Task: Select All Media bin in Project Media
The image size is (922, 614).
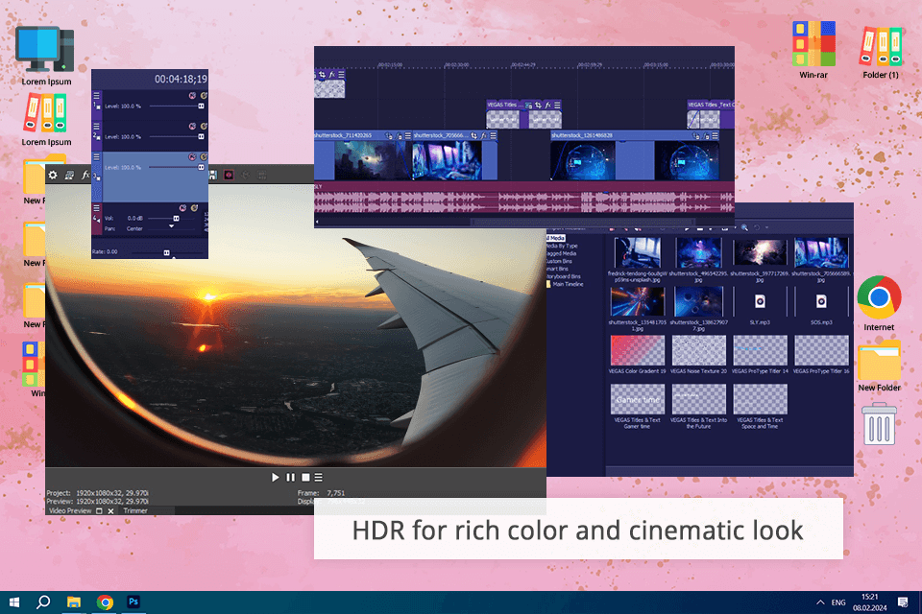Action: (556, 238)
